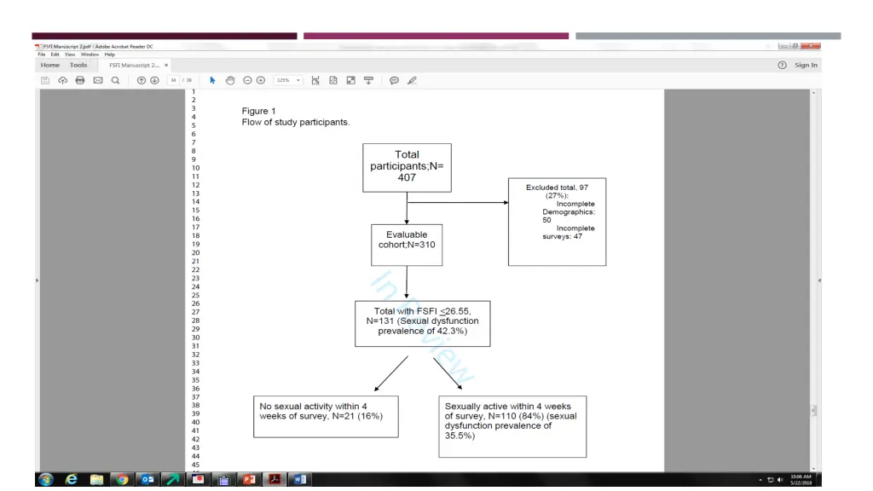This screenshot has height=491, width=873.
Task: Open the Window menu
Action: 89,55
